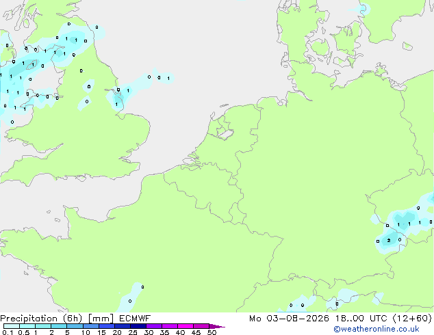This screenshot has height=335, width=434.
Task: Click the "0.1" legend scale label
Action: tap(8, 332)
